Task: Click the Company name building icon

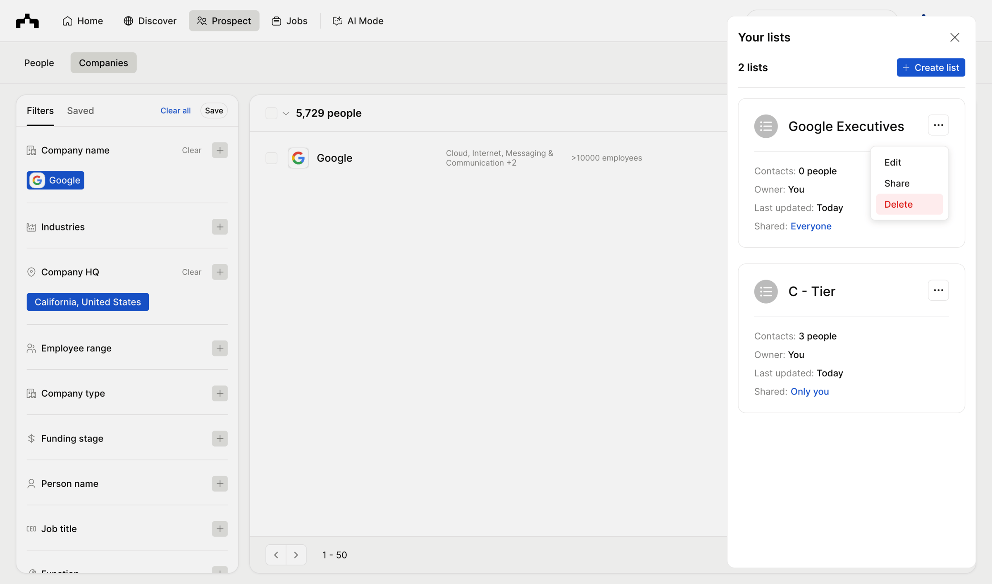Action: [x=31, y=150]
